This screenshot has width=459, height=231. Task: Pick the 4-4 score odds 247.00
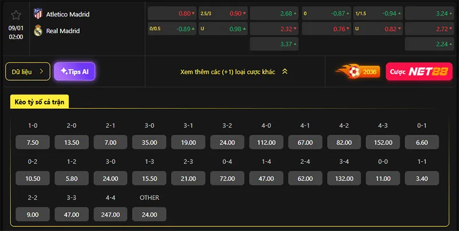pos(111,214)
